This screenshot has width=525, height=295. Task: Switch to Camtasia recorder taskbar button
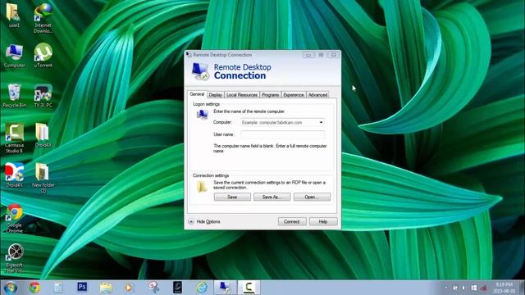249,288
